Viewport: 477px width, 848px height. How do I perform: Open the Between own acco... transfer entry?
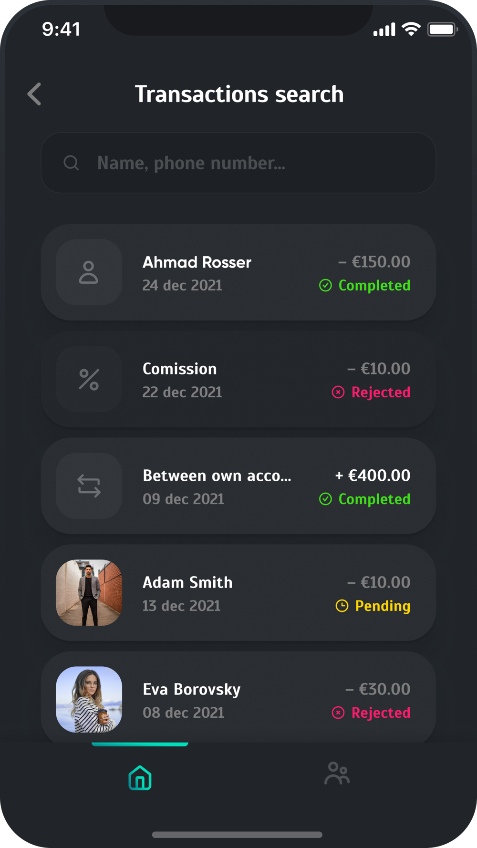pos(238,486)
